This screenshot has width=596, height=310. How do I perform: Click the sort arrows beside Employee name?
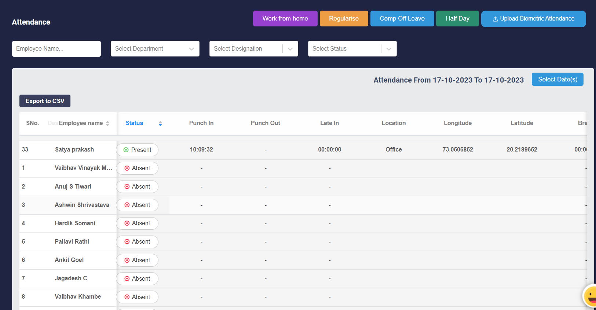pyautogui.click(x=107, y=124)
